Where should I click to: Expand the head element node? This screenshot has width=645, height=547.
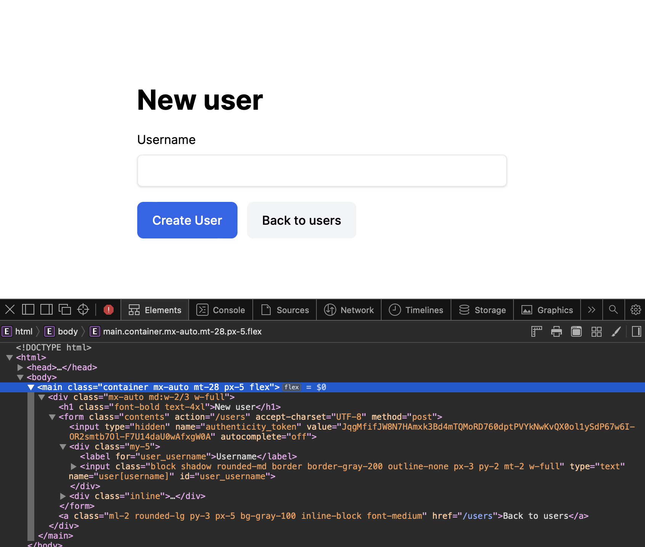[20, 368]
